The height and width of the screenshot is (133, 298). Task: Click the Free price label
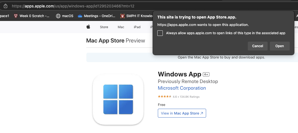(161, 105)
